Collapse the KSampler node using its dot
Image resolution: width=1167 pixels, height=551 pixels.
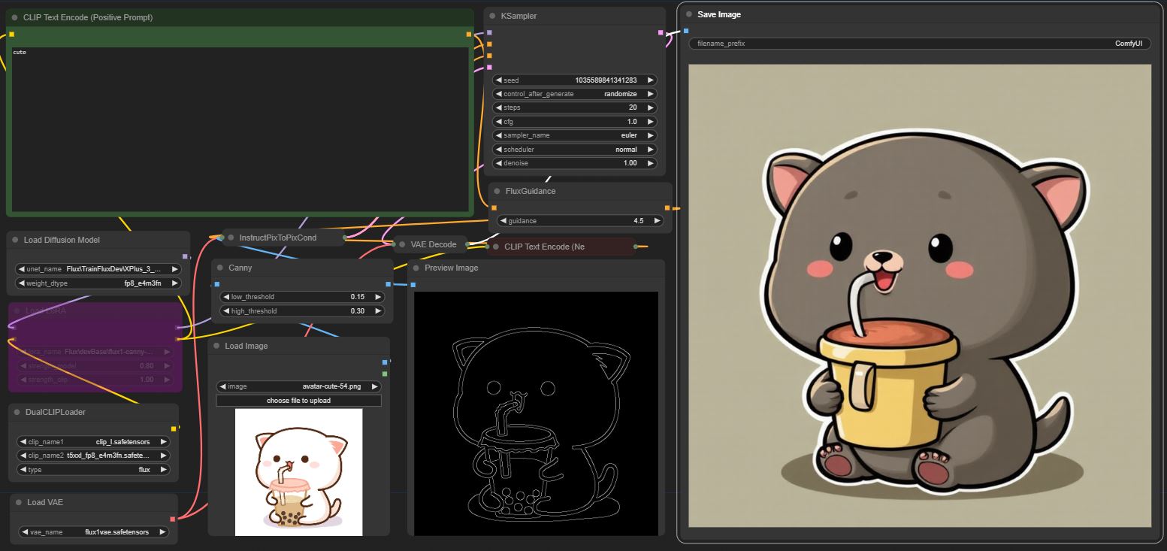pyautogui.click(x=493, y=16)
